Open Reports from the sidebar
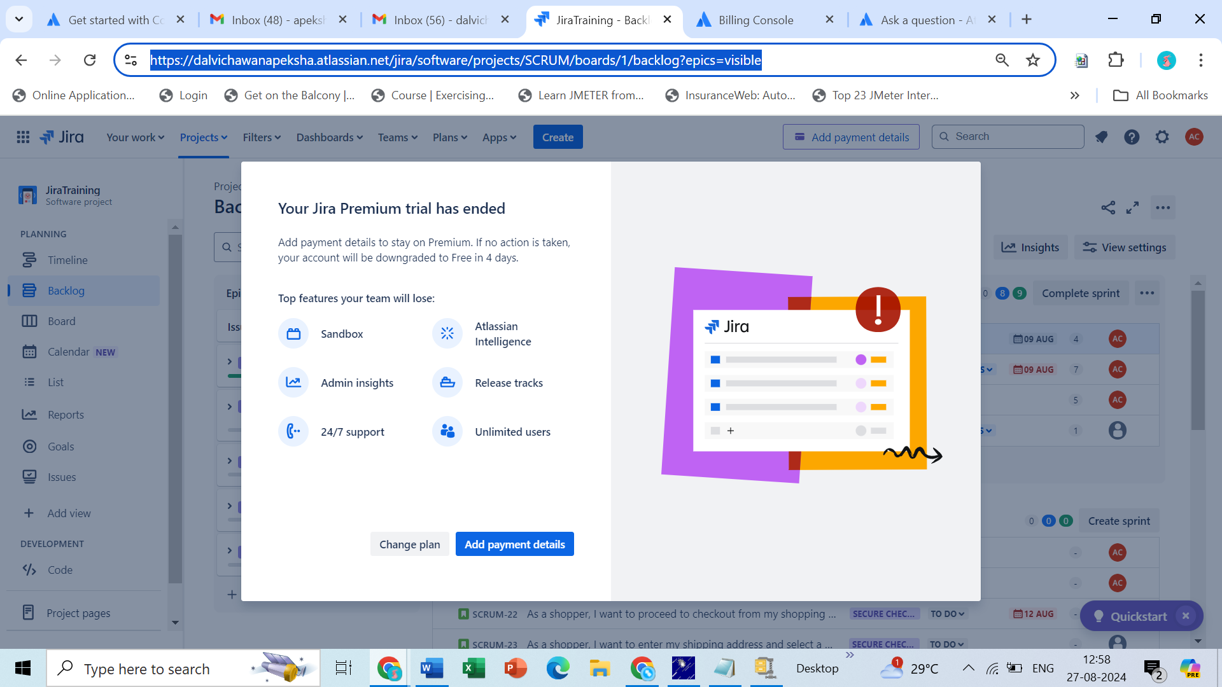1222x687 pixels. point(66,414)
